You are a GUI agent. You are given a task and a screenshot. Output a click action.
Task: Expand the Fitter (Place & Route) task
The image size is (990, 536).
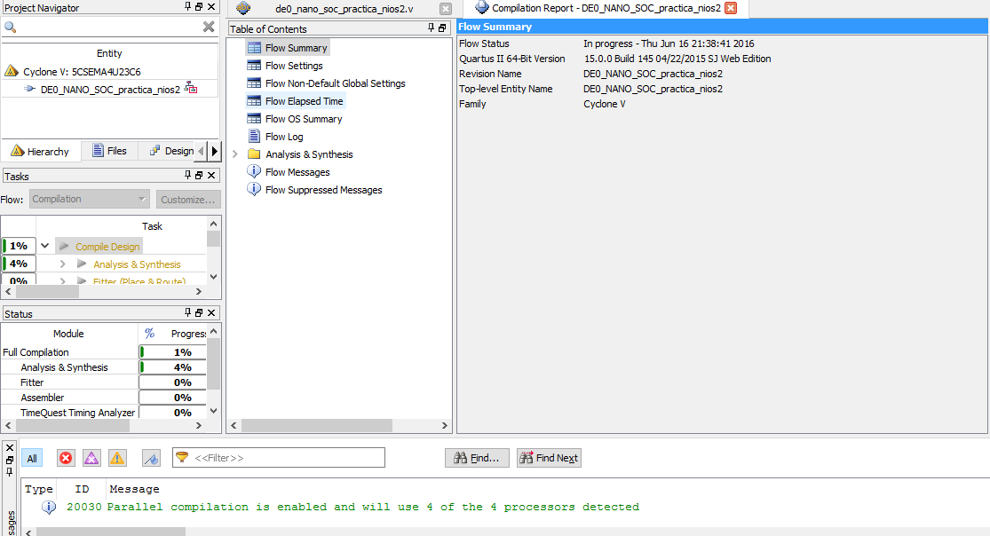tap(62, 281)
